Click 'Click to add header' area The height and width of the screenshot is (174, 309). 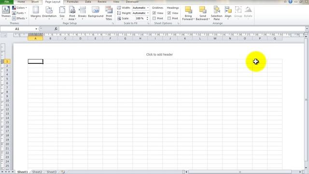(x=159, y=55)
